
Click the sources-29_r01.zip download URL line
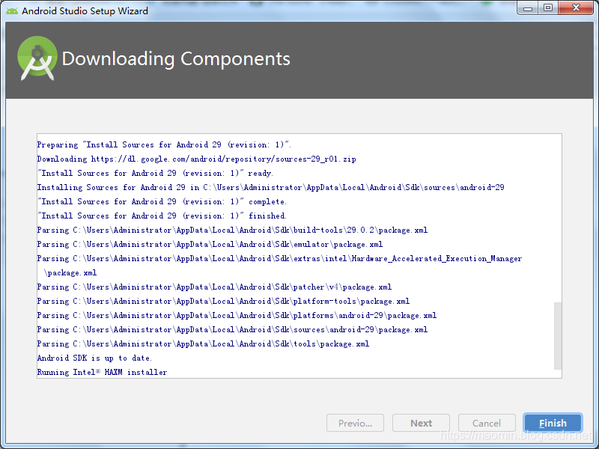pos(196,159)
